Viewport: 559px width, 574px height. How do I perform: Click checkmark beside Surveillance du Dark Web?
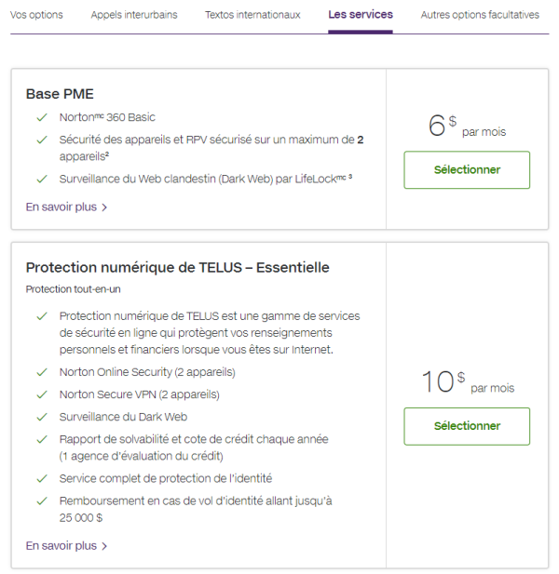(41, 417)
